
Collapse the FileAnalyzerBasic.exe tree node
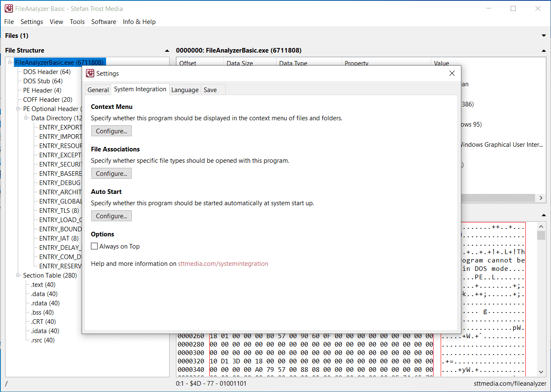(x=10, y=62)
